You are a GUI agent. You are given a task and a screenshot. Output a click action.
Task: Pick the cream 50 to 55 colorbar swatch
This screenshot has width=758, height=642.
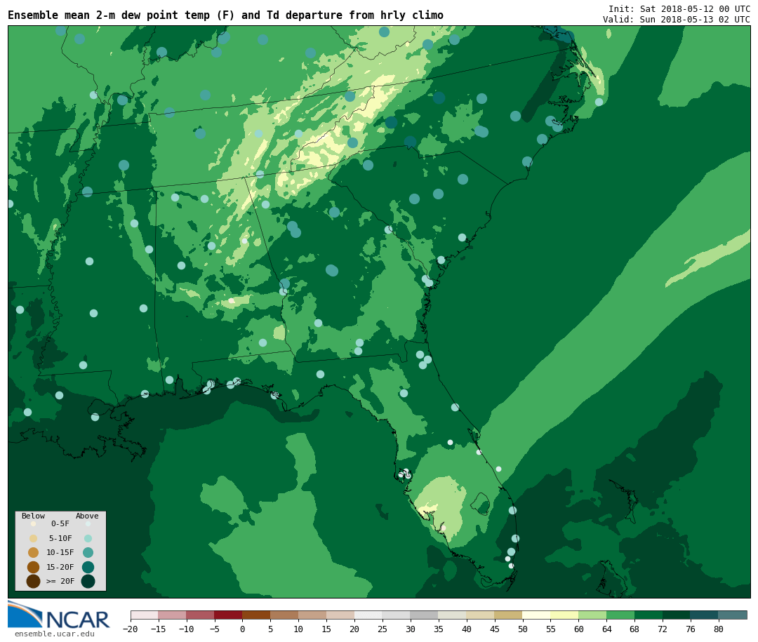(537, 615)
